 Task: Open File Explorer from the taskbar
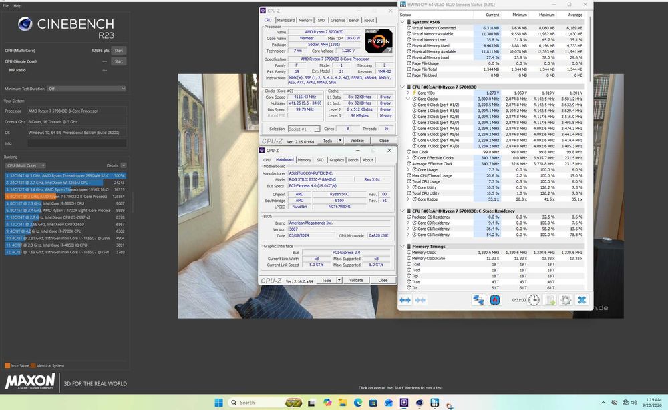[x=343, y=403]
